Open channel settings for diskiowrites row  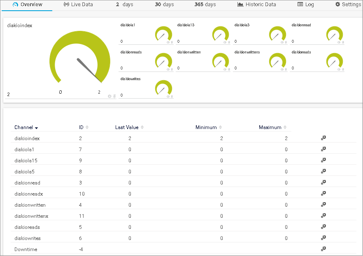[323, 238]
